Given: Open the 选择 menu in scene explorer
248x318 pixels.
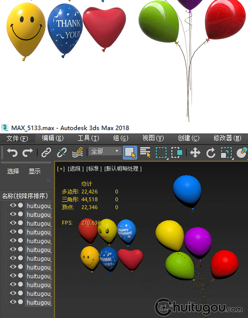Looking at the screenshot, I should (x=13, y=171).
